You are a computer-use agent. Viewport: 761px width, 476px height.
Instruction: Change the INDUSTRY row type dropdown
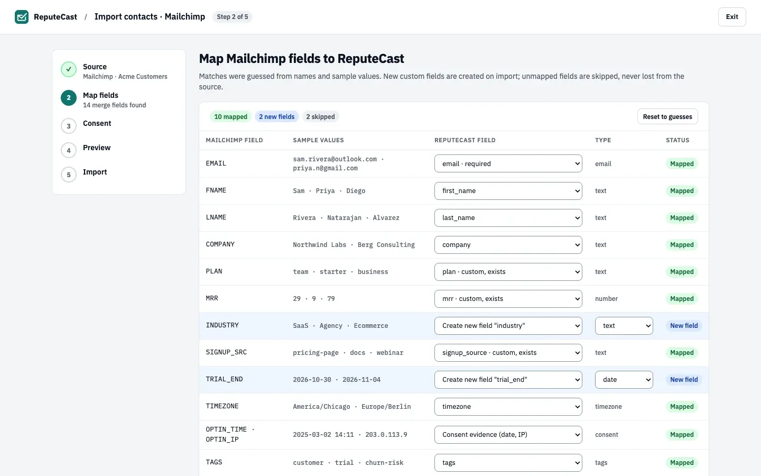(x=624, y=326)
